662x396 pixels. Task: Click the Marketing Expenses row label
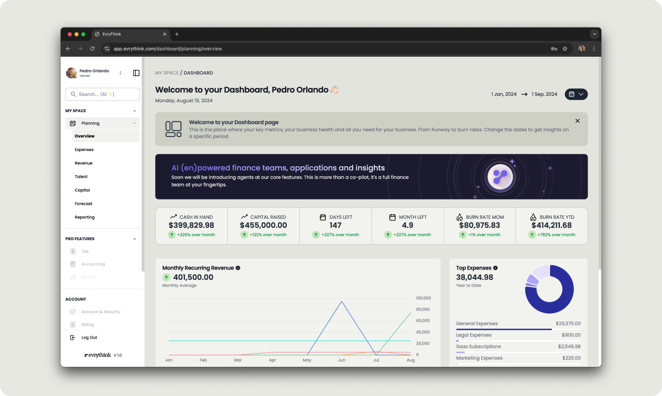click(x=480, y=358)
